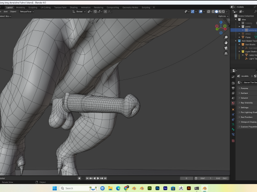The width and height of the screenshot is (257, 192).
Task: Click the blue Z axis on navigation gizmo
Action: pyautogui.click(x=221, y=22)
